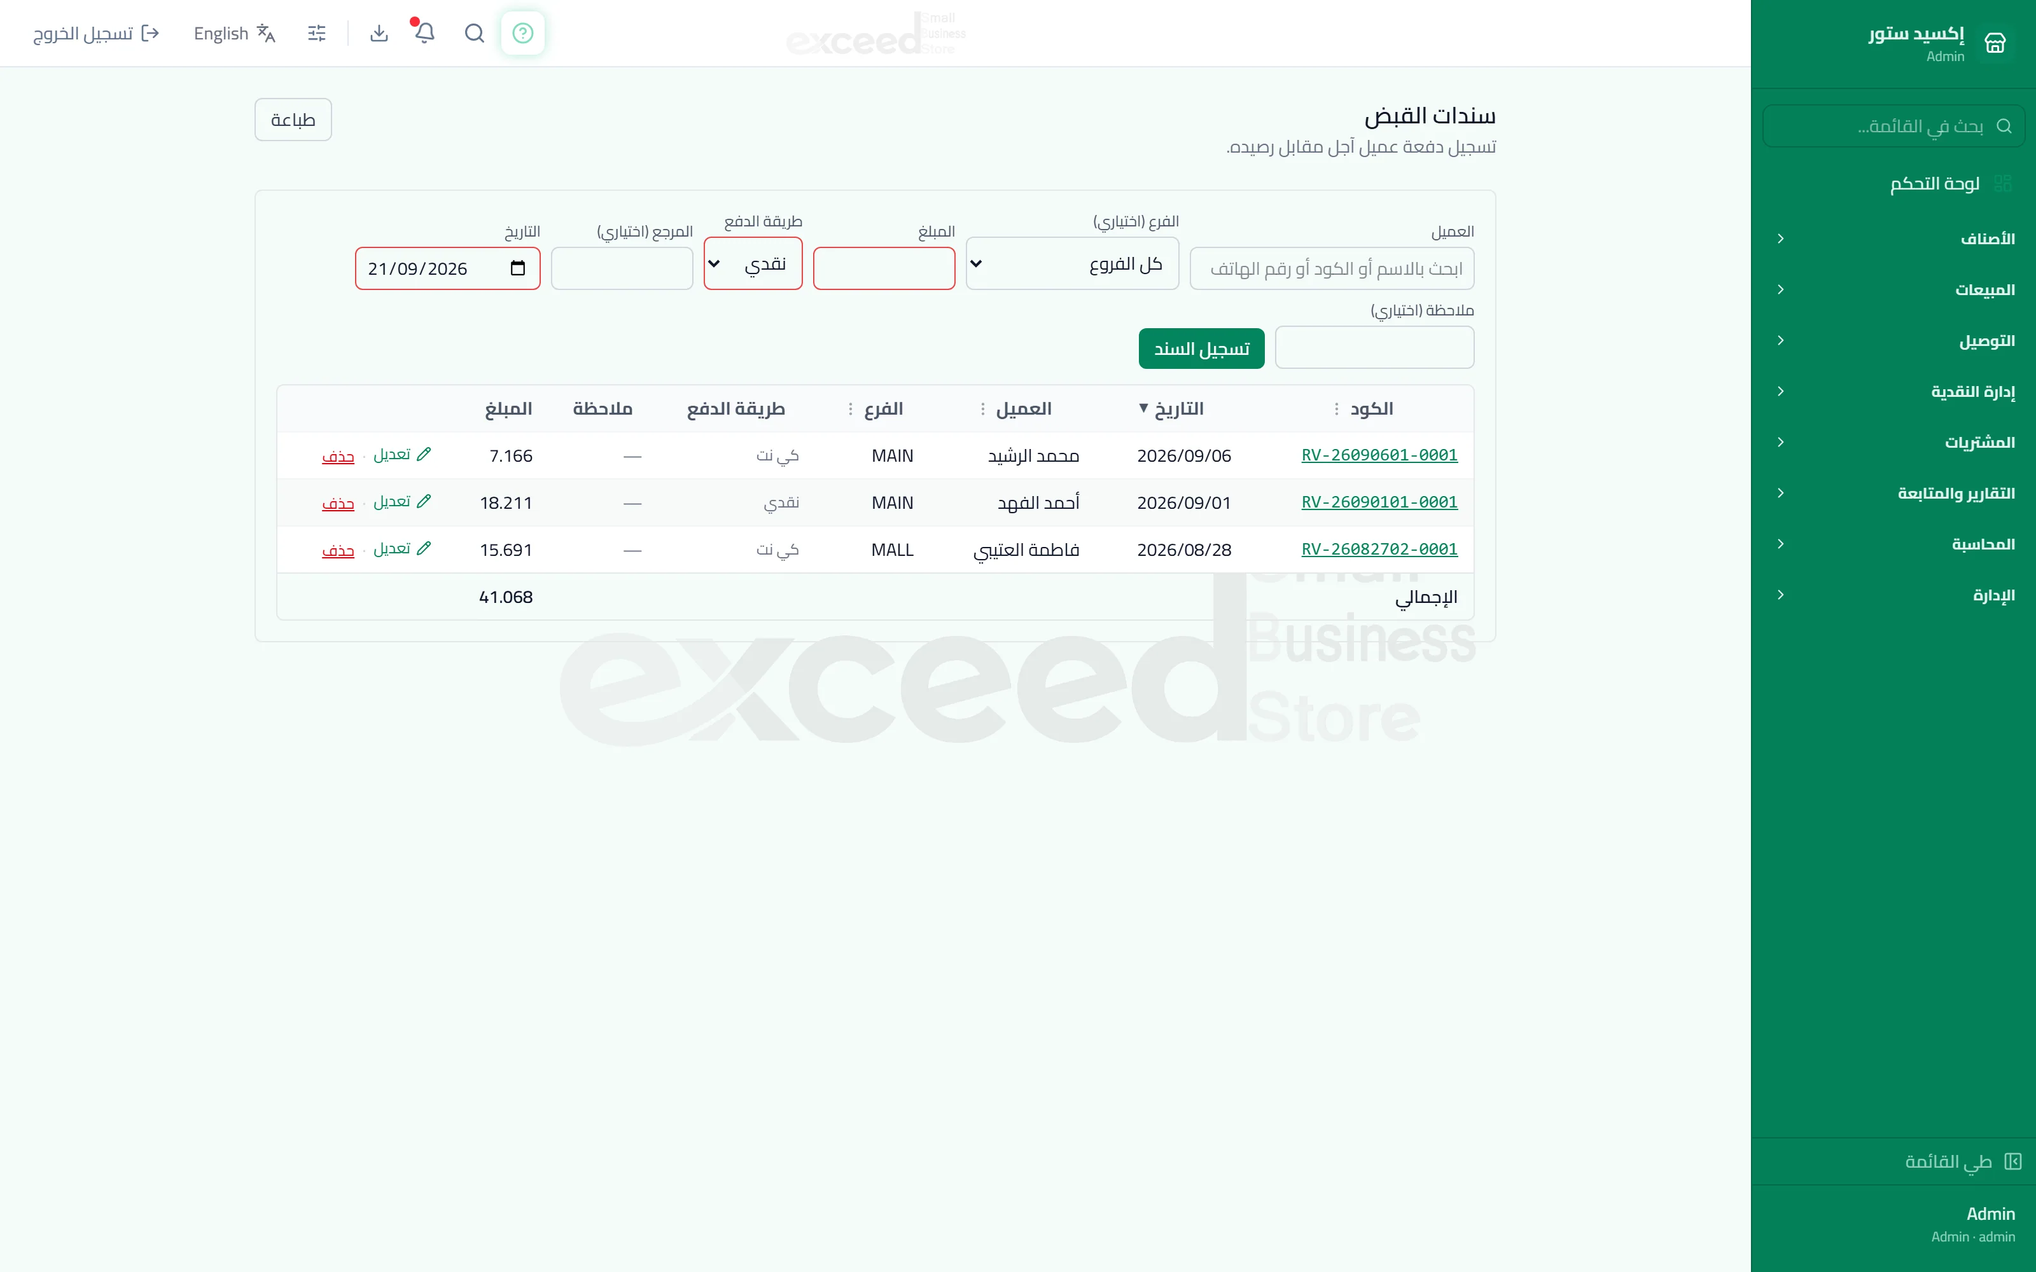Focus the ملاحظة note input
The height and width of the screenshot is (1272, 2036).
pyautogui.click(x=1375, y=347)
